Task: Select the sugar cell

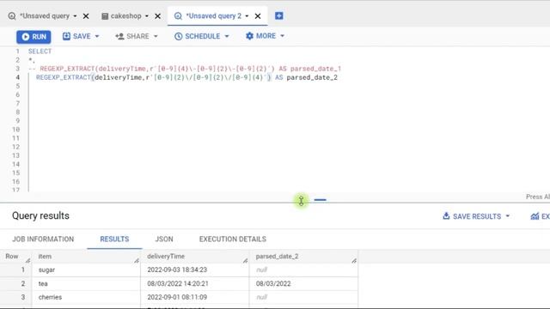Action: pyautogui.click(x=86, y=270)
